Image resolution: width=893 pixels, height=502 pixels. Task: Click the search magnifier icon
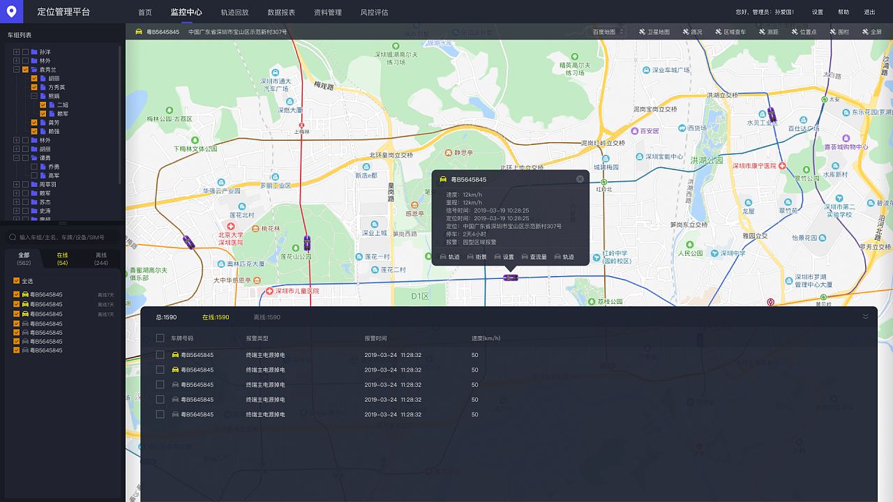(13, 238)
